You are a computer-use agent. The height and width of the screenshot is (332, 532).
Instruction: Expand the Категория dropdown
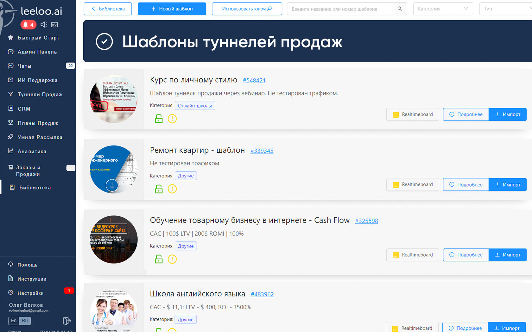(443, 9)
